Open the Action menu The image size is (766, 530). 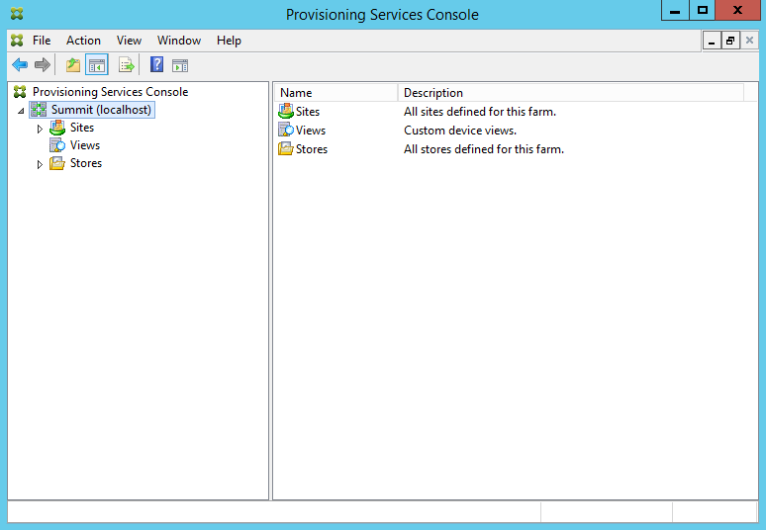(x=83, y=41)
